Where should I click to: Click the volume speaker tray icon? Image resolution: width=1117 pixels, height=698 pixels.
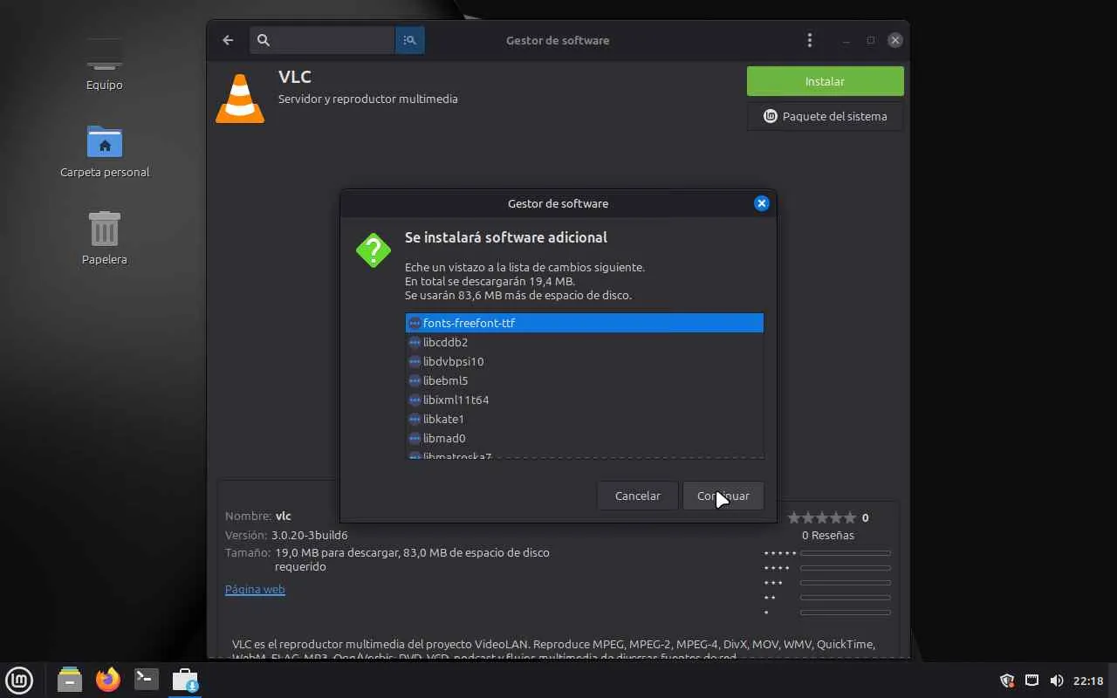tap(1056, 681)
